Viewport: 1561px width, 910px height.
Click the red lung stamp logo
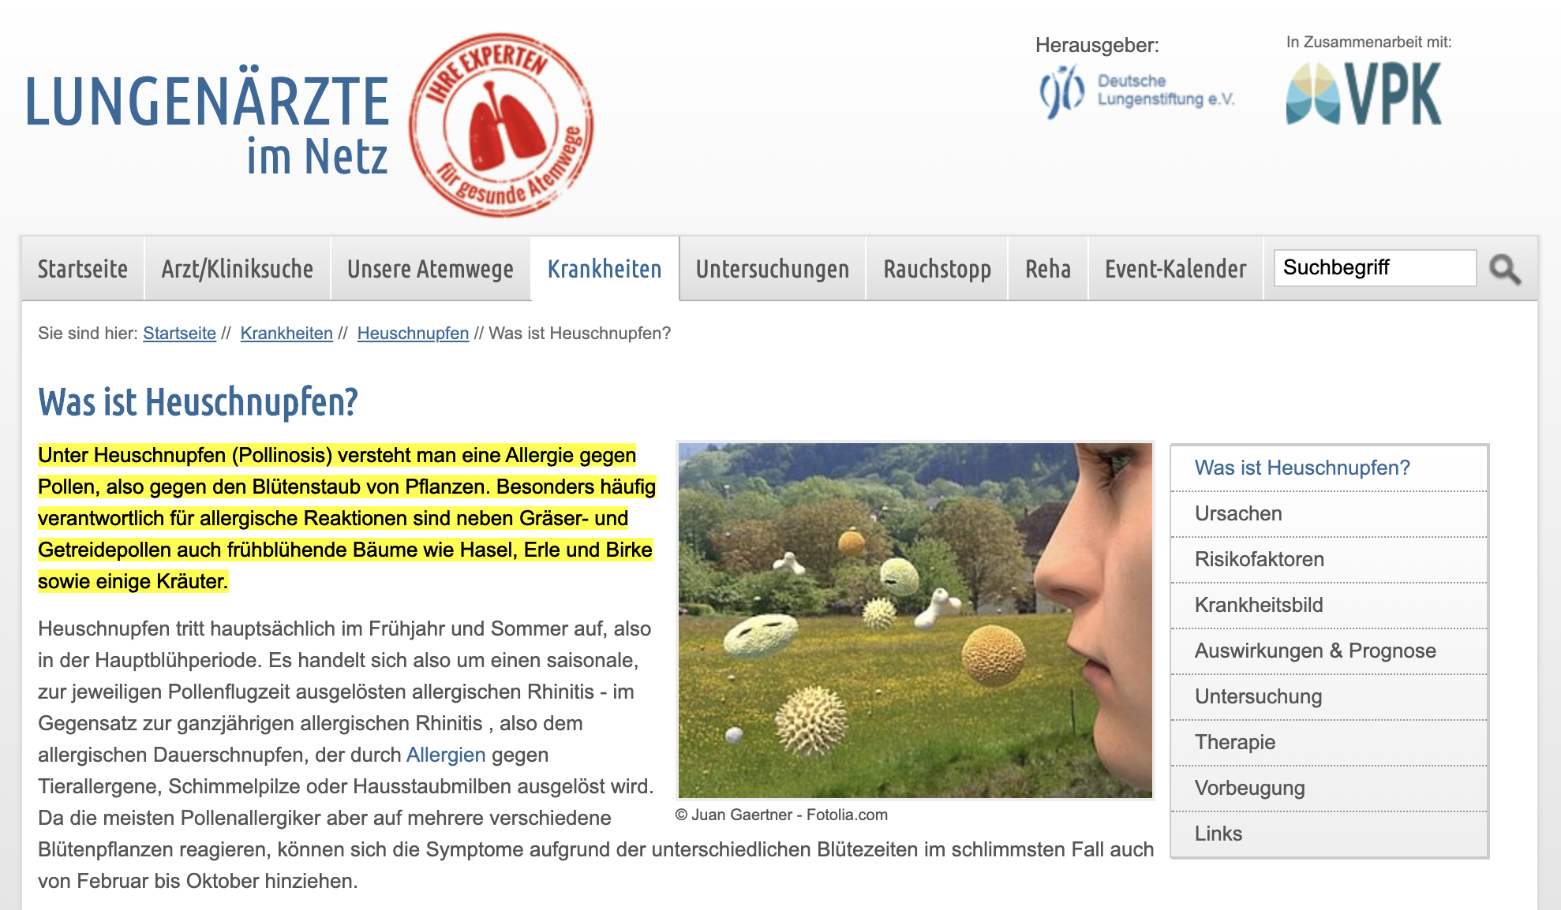[501, 125]
